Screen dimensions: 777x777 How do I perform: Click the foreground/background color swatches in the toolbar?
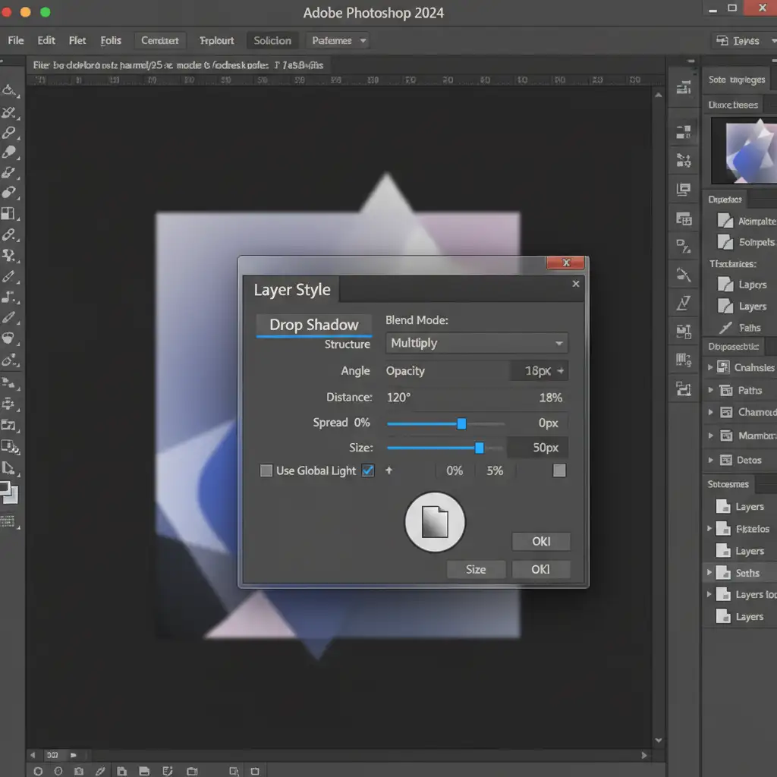[10, 492]
